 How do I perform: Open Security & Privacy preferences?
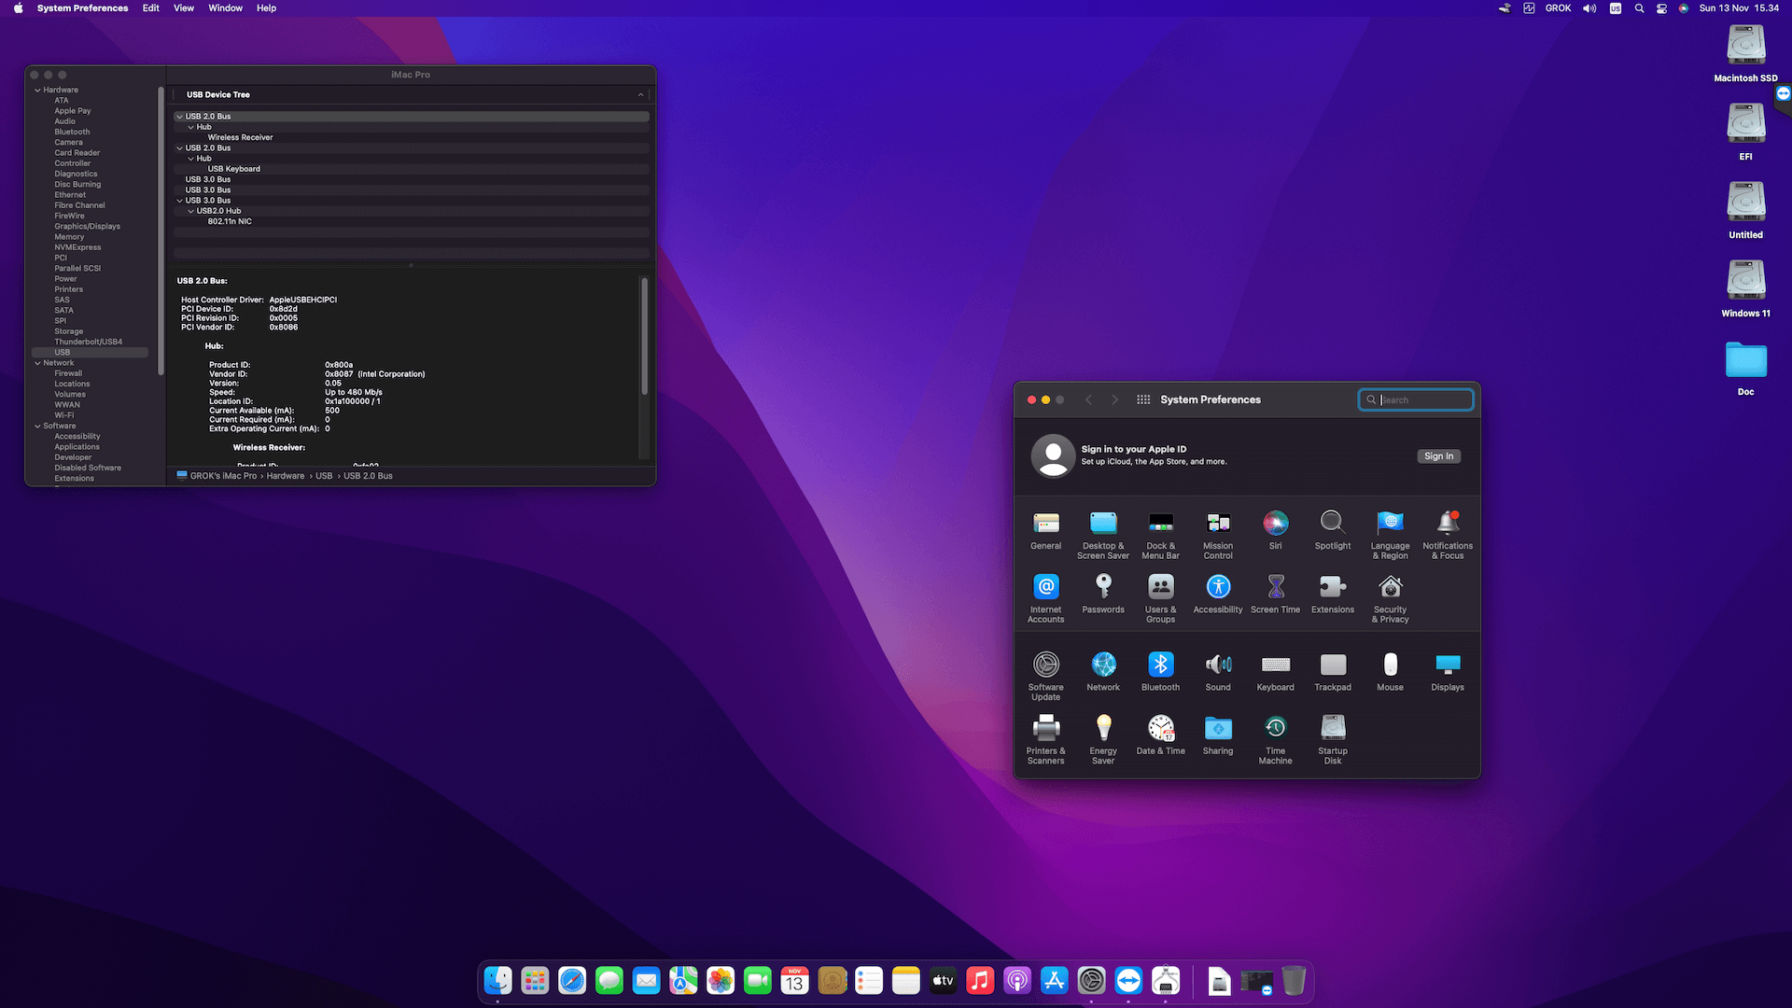coord(1390,588)
